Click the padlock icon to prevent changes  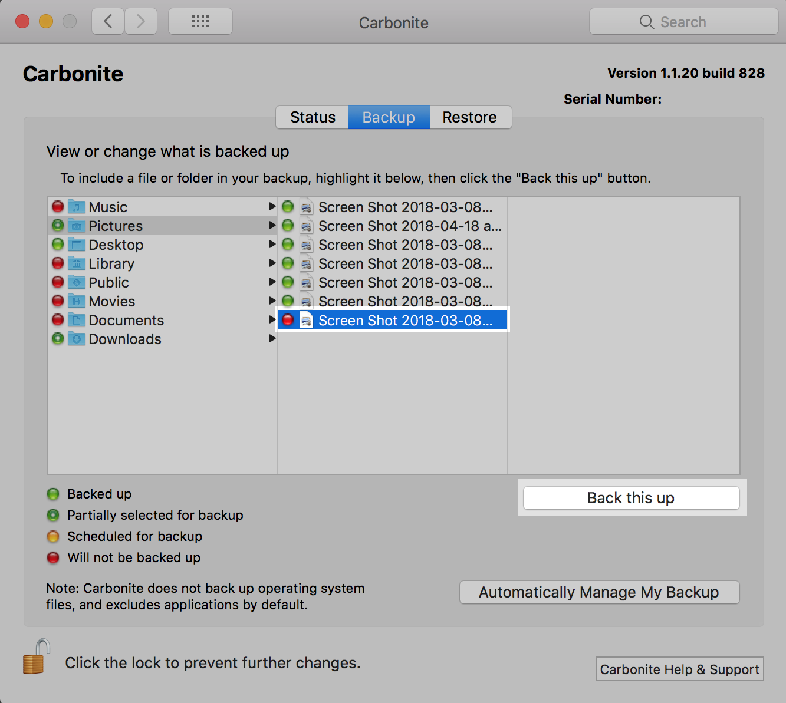[x=35, y=658]
